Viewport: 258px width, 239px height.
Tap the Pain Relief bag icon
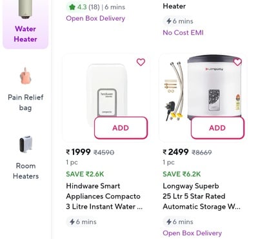click(25, 76)
